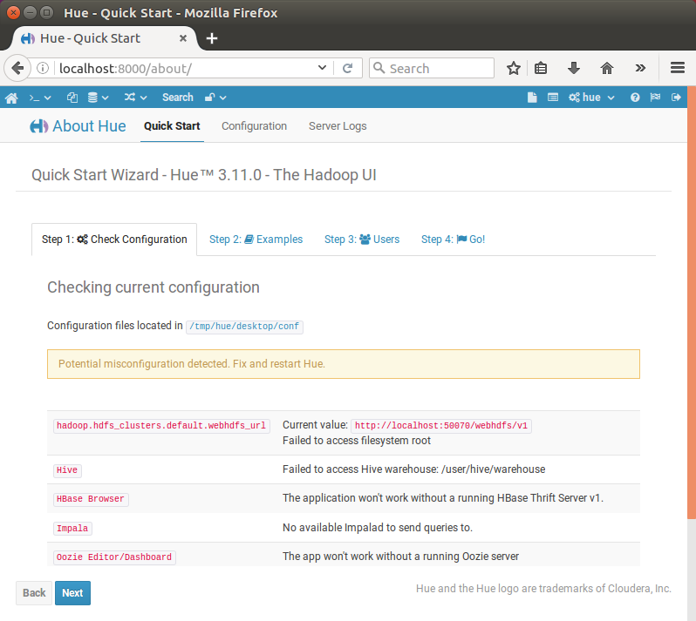Click the Next wizard button

(72, 593)
